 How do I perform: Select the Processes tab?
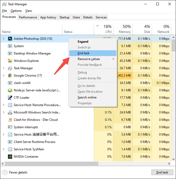click(9, 17)
